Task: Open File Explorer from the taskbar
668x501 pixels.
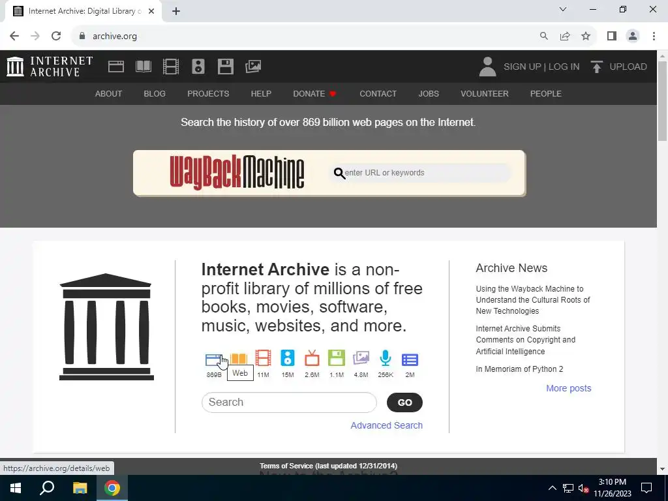Action: 80,488
